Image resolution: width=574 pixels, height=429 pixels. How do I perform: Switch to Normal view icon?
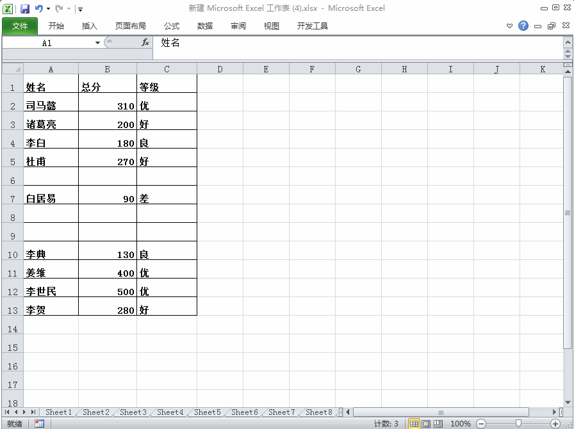[414, 423]
